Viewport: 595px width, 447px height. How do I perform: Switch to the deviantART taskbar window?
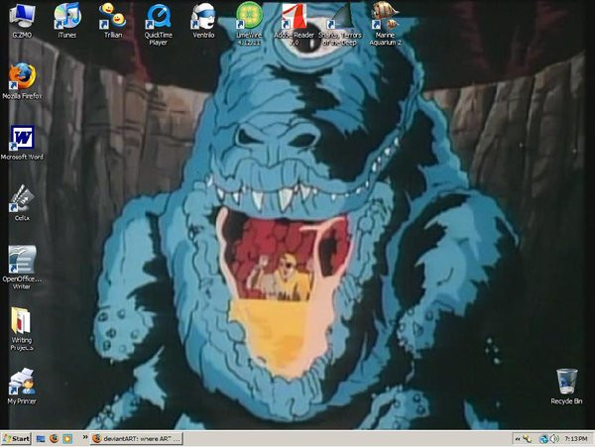click(137, 439)
